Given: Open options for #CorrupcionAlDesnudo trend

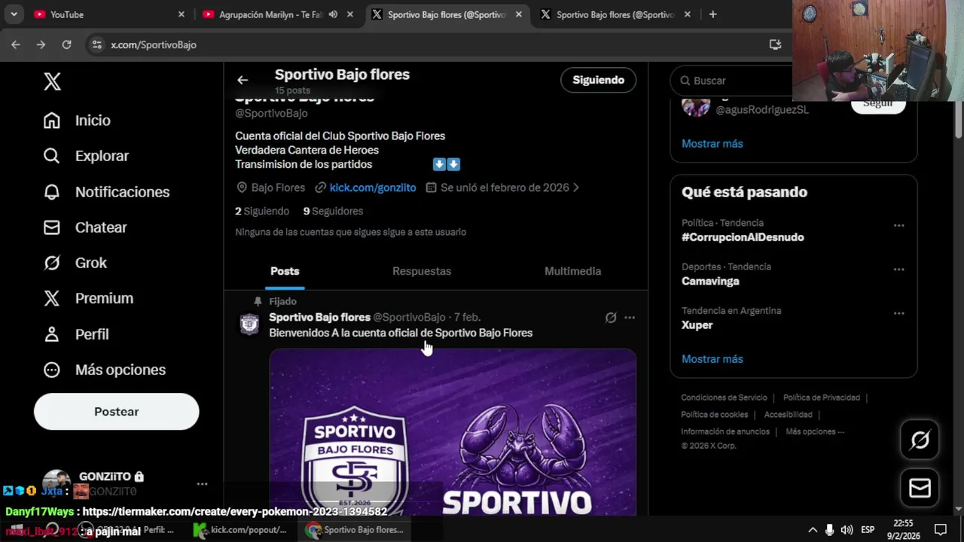Looking at the screenshot, I should coord(898,225).
